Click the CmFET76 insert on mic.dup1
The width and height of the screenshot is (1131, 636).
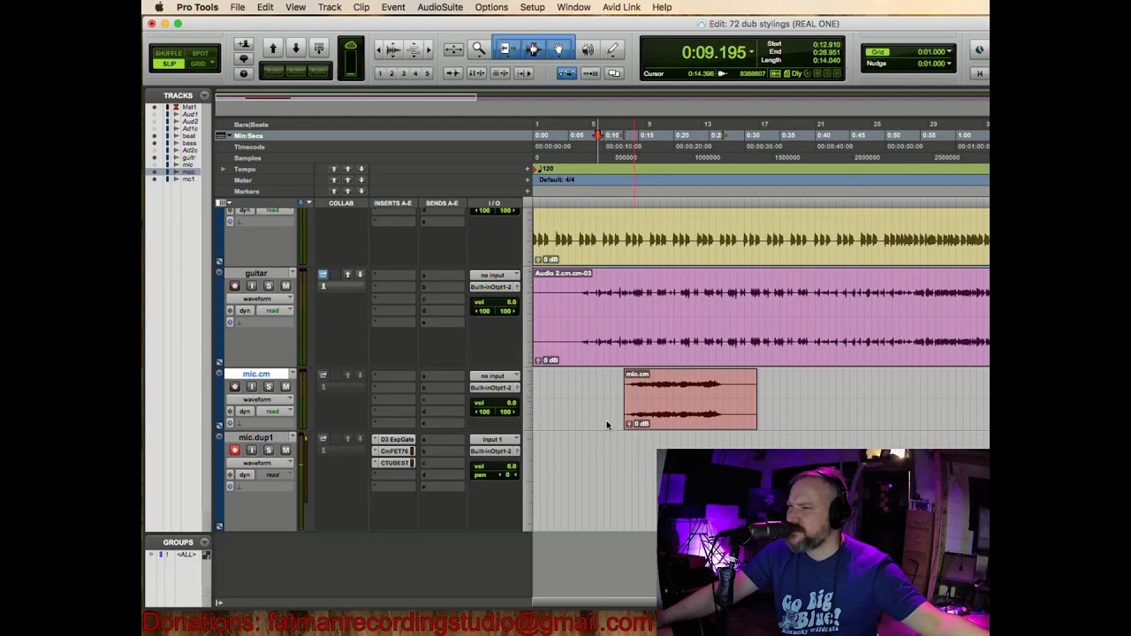(393, 451)
